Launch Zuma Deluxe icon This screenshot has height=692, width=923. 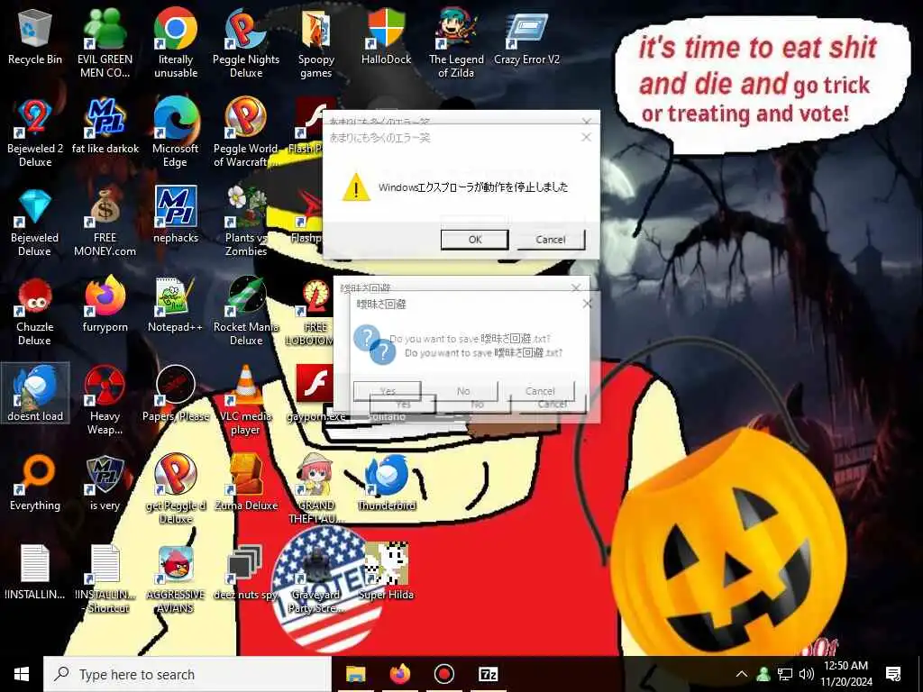click(246, 484)
